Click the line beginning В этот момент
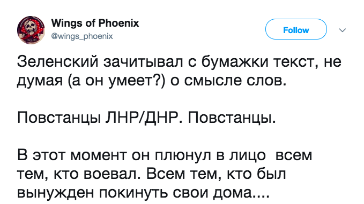This screenshot has width=364, height=204. [165, 155]
